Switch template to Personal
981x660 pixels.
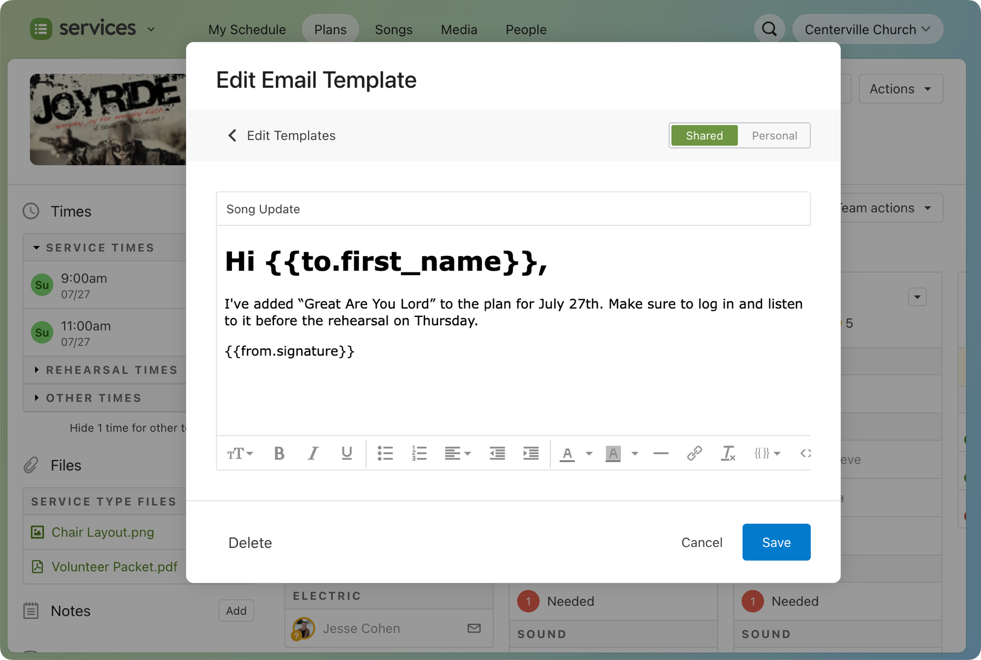point(774,136)
